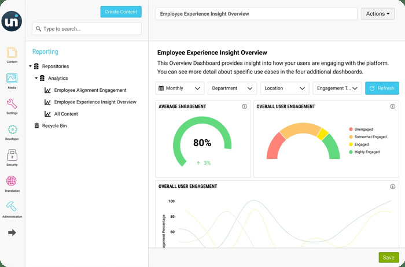Collapse the Analytics tree node
The height and width of the screenshot is (267, 405).
tap(36, 78)
